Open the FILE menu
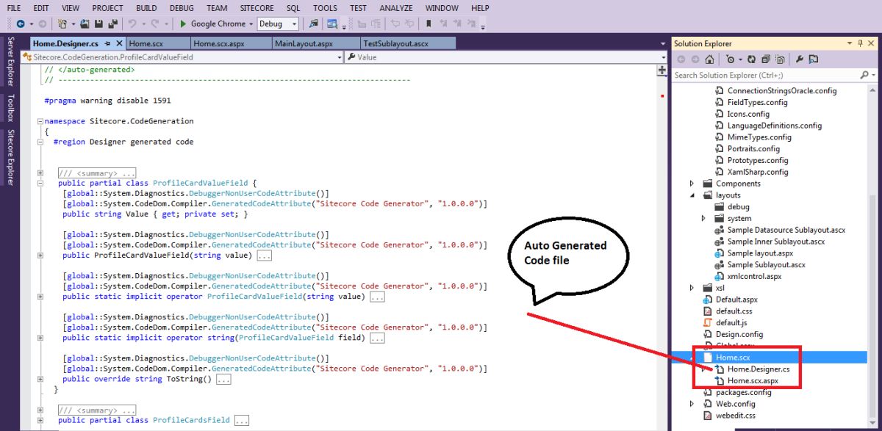The height and width of the screenshot is (431, 882). tap(13, 8)
